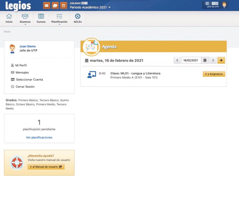
Task: Click the user avatar at top right
Action: point(225,5)
